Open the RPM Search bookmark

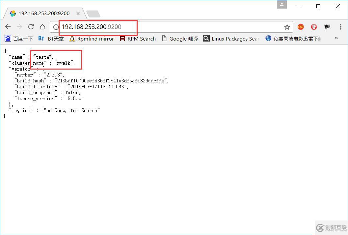click(138, 39)
